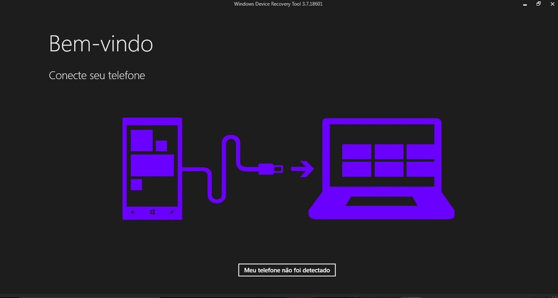Minimize the Recovery Tool window

pyautogui.click(x=524, y=4)
